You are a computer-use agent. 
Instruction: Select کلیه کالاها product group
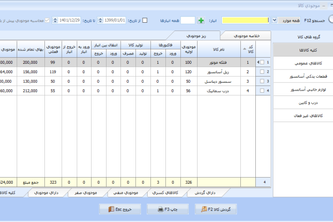coord(303,50)
